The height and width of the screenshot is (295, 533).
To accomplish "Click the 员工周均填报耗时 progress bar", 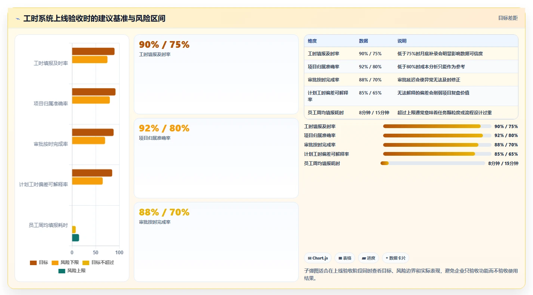I will point(432,163).
